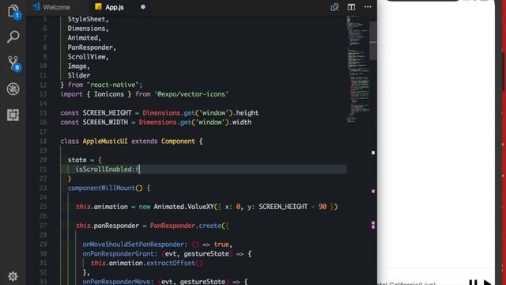Skip forward in the simulator music bar
Screen dimensions: 506x285
pyautogui.click(x=487, y=283)
